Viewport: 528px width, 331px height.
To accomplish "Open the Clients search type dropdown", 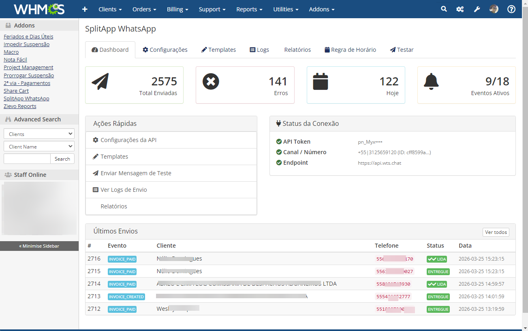I will (x=39, y=134).
